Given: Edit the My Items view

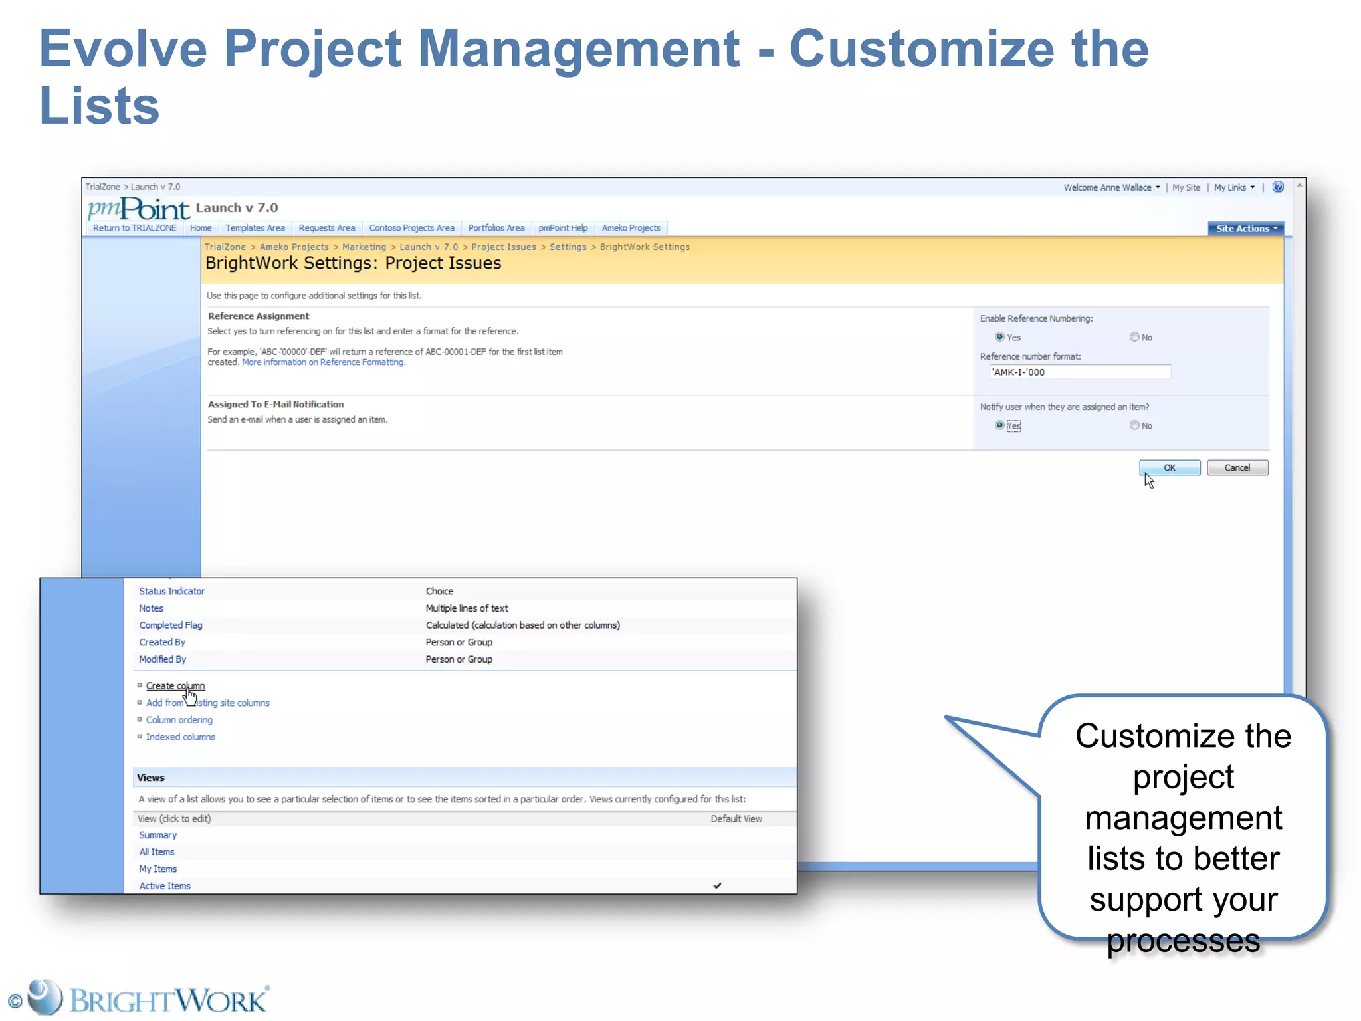Looking at the screenshot, I should click(x=158, y=869).
